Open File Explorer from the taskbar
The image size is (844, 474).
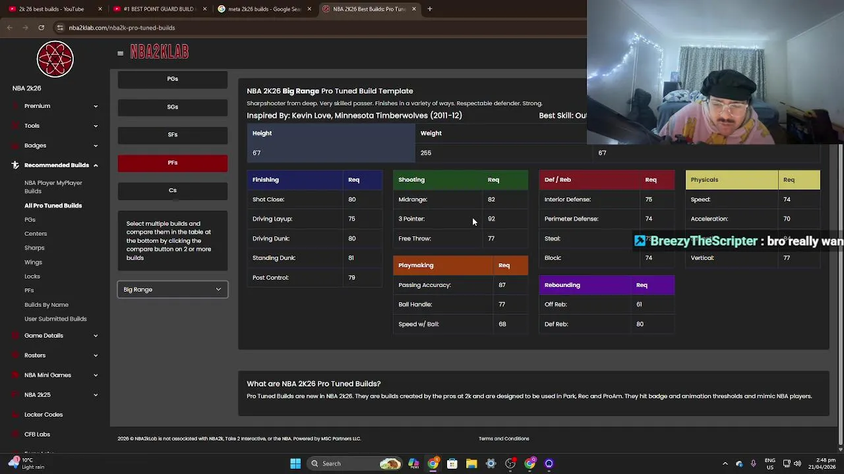click(471, 463)
